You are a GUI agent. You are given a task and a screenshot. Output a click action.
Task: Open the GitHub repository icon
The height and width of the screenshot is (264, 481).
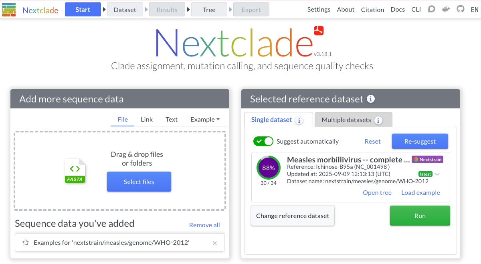[460, 9]
